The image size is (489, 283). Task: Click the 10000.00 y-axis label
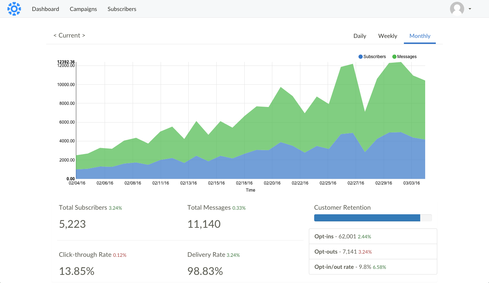click(x=66, y=85)
